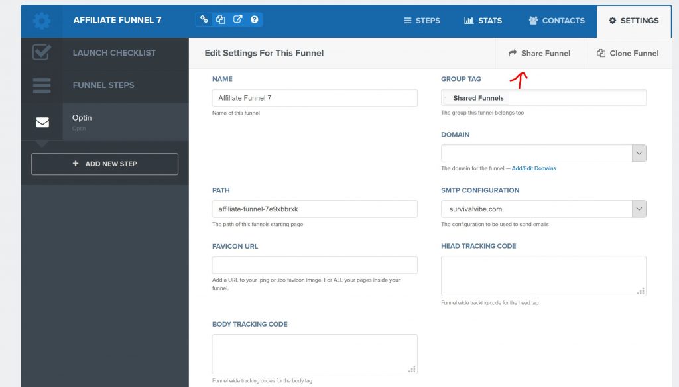679x387 pixels.
Task: Click the Share Funnel button
Action: [539, 53]
